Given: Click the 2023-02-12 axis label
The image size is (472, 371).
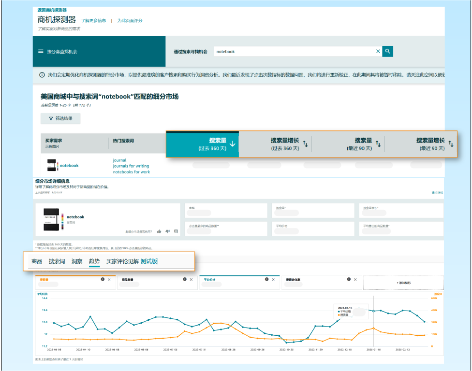Looking at the screenshot, I should (x=402, y=350).
